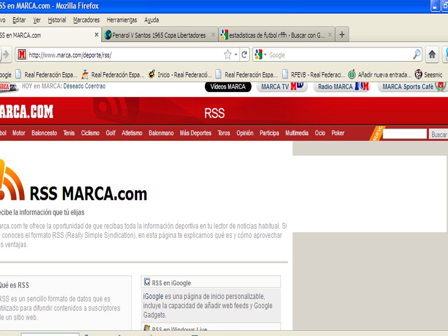The height and width of the screenshot is (336, 448).
Task: Click the Videos MARCA button
Action: (x=228, y=87)
